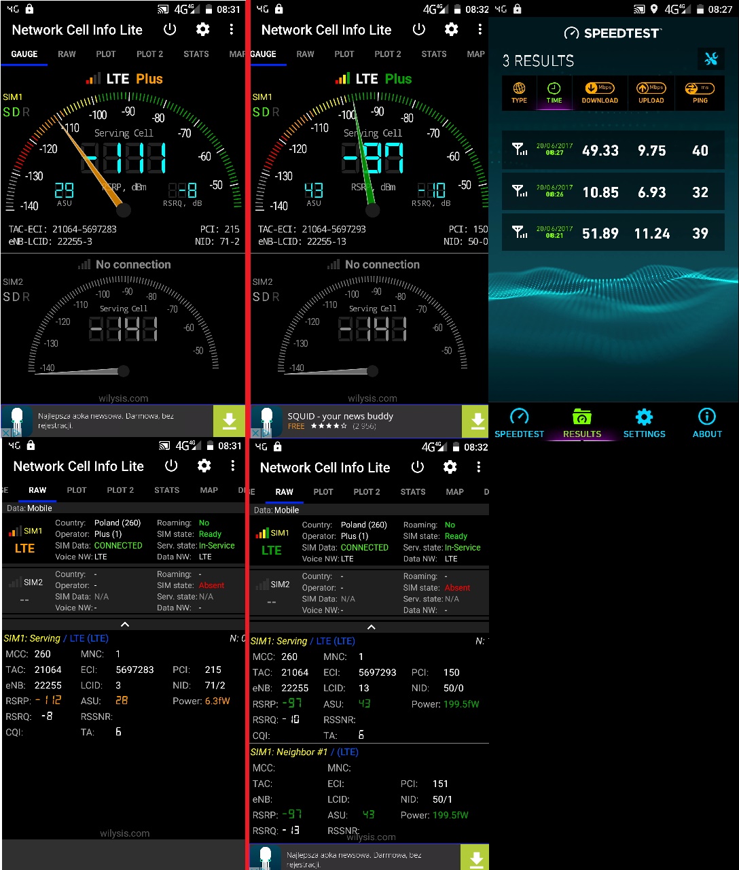Tap the power icon on the 08:32 gauge screen
Image resolution: width=739 pixels, height=870 pixels.
point(419,30)
